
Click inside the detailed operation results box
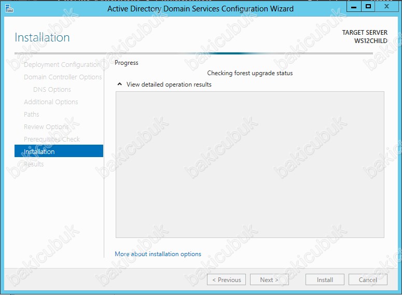point(250,164)
